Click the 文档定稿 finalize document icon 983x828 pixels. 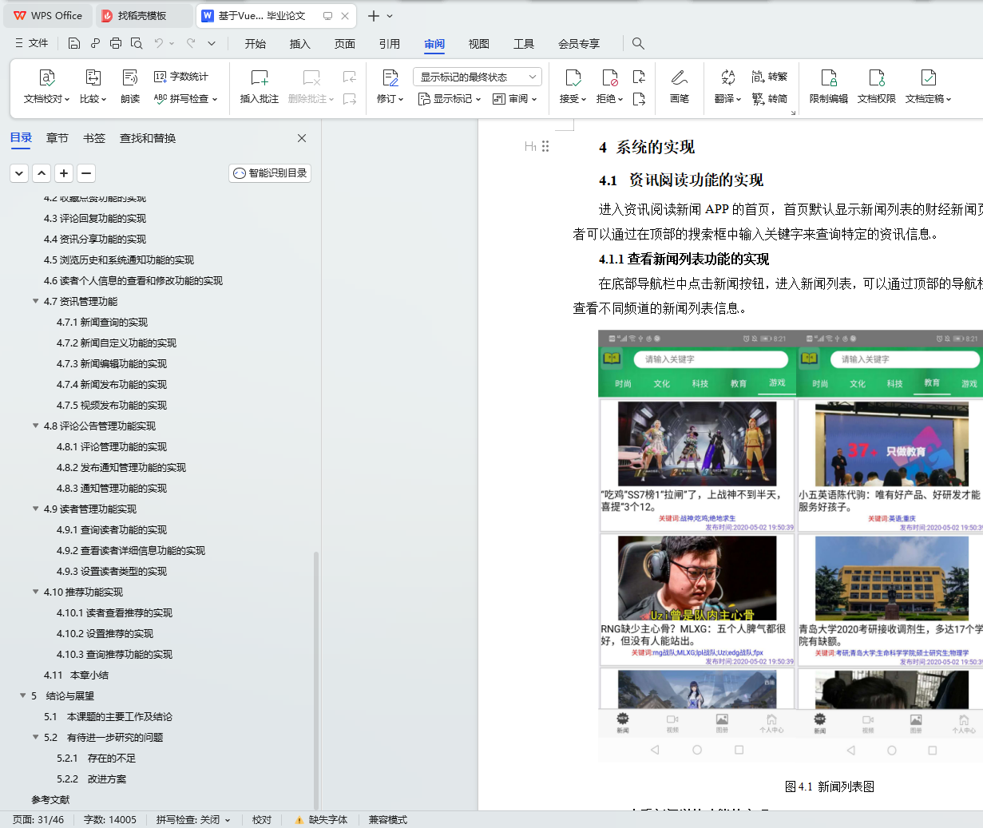click(928, 77)
